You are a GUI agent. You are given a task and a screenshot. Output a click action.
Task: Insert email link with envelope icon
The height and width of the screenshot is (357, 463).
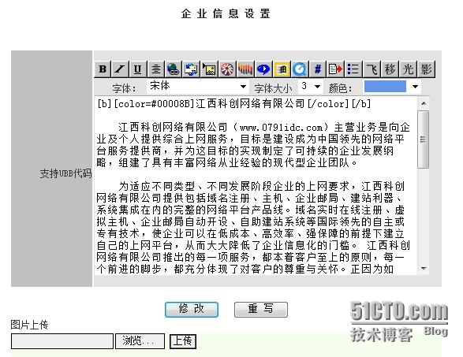192,69
